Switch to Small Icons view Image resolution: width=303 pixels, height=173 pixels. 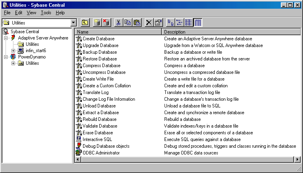[x=179, y=23]
